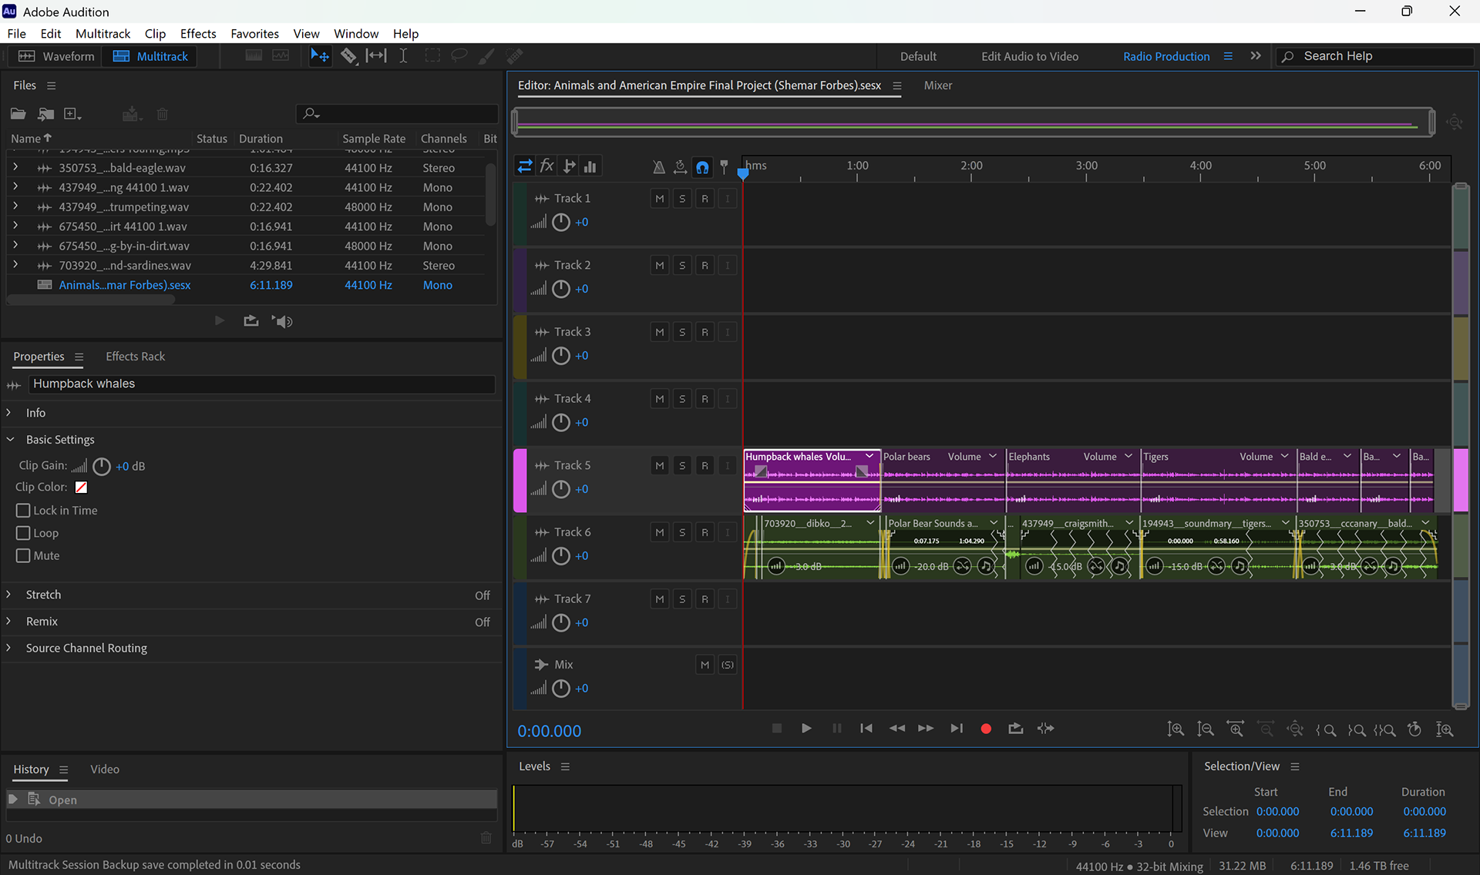Click the Record button in transport
The width and height of the screenshot is (1480, 875).
click(985, 729)
